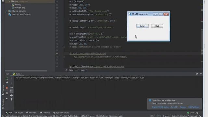Click line quitbtn = QPushButton in editor
The image size is (208, 117).
click(x=97, y=66)
